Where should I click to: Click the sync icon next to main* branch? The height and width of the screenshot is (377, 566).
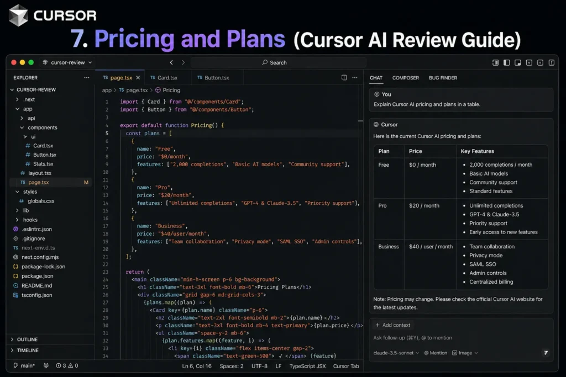coord(46,365)
